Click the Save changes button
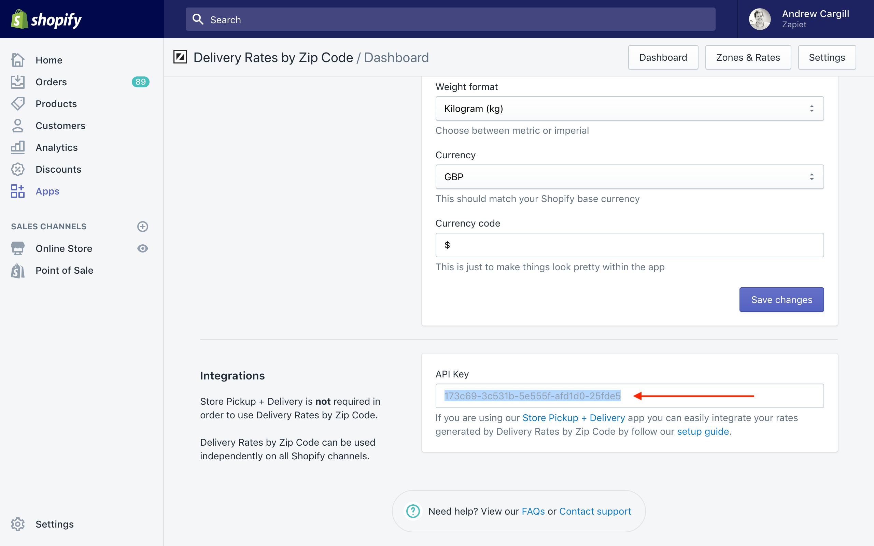The width and height of the screenshot is (874, 546). pyautogui.click(x=781, y=299)
